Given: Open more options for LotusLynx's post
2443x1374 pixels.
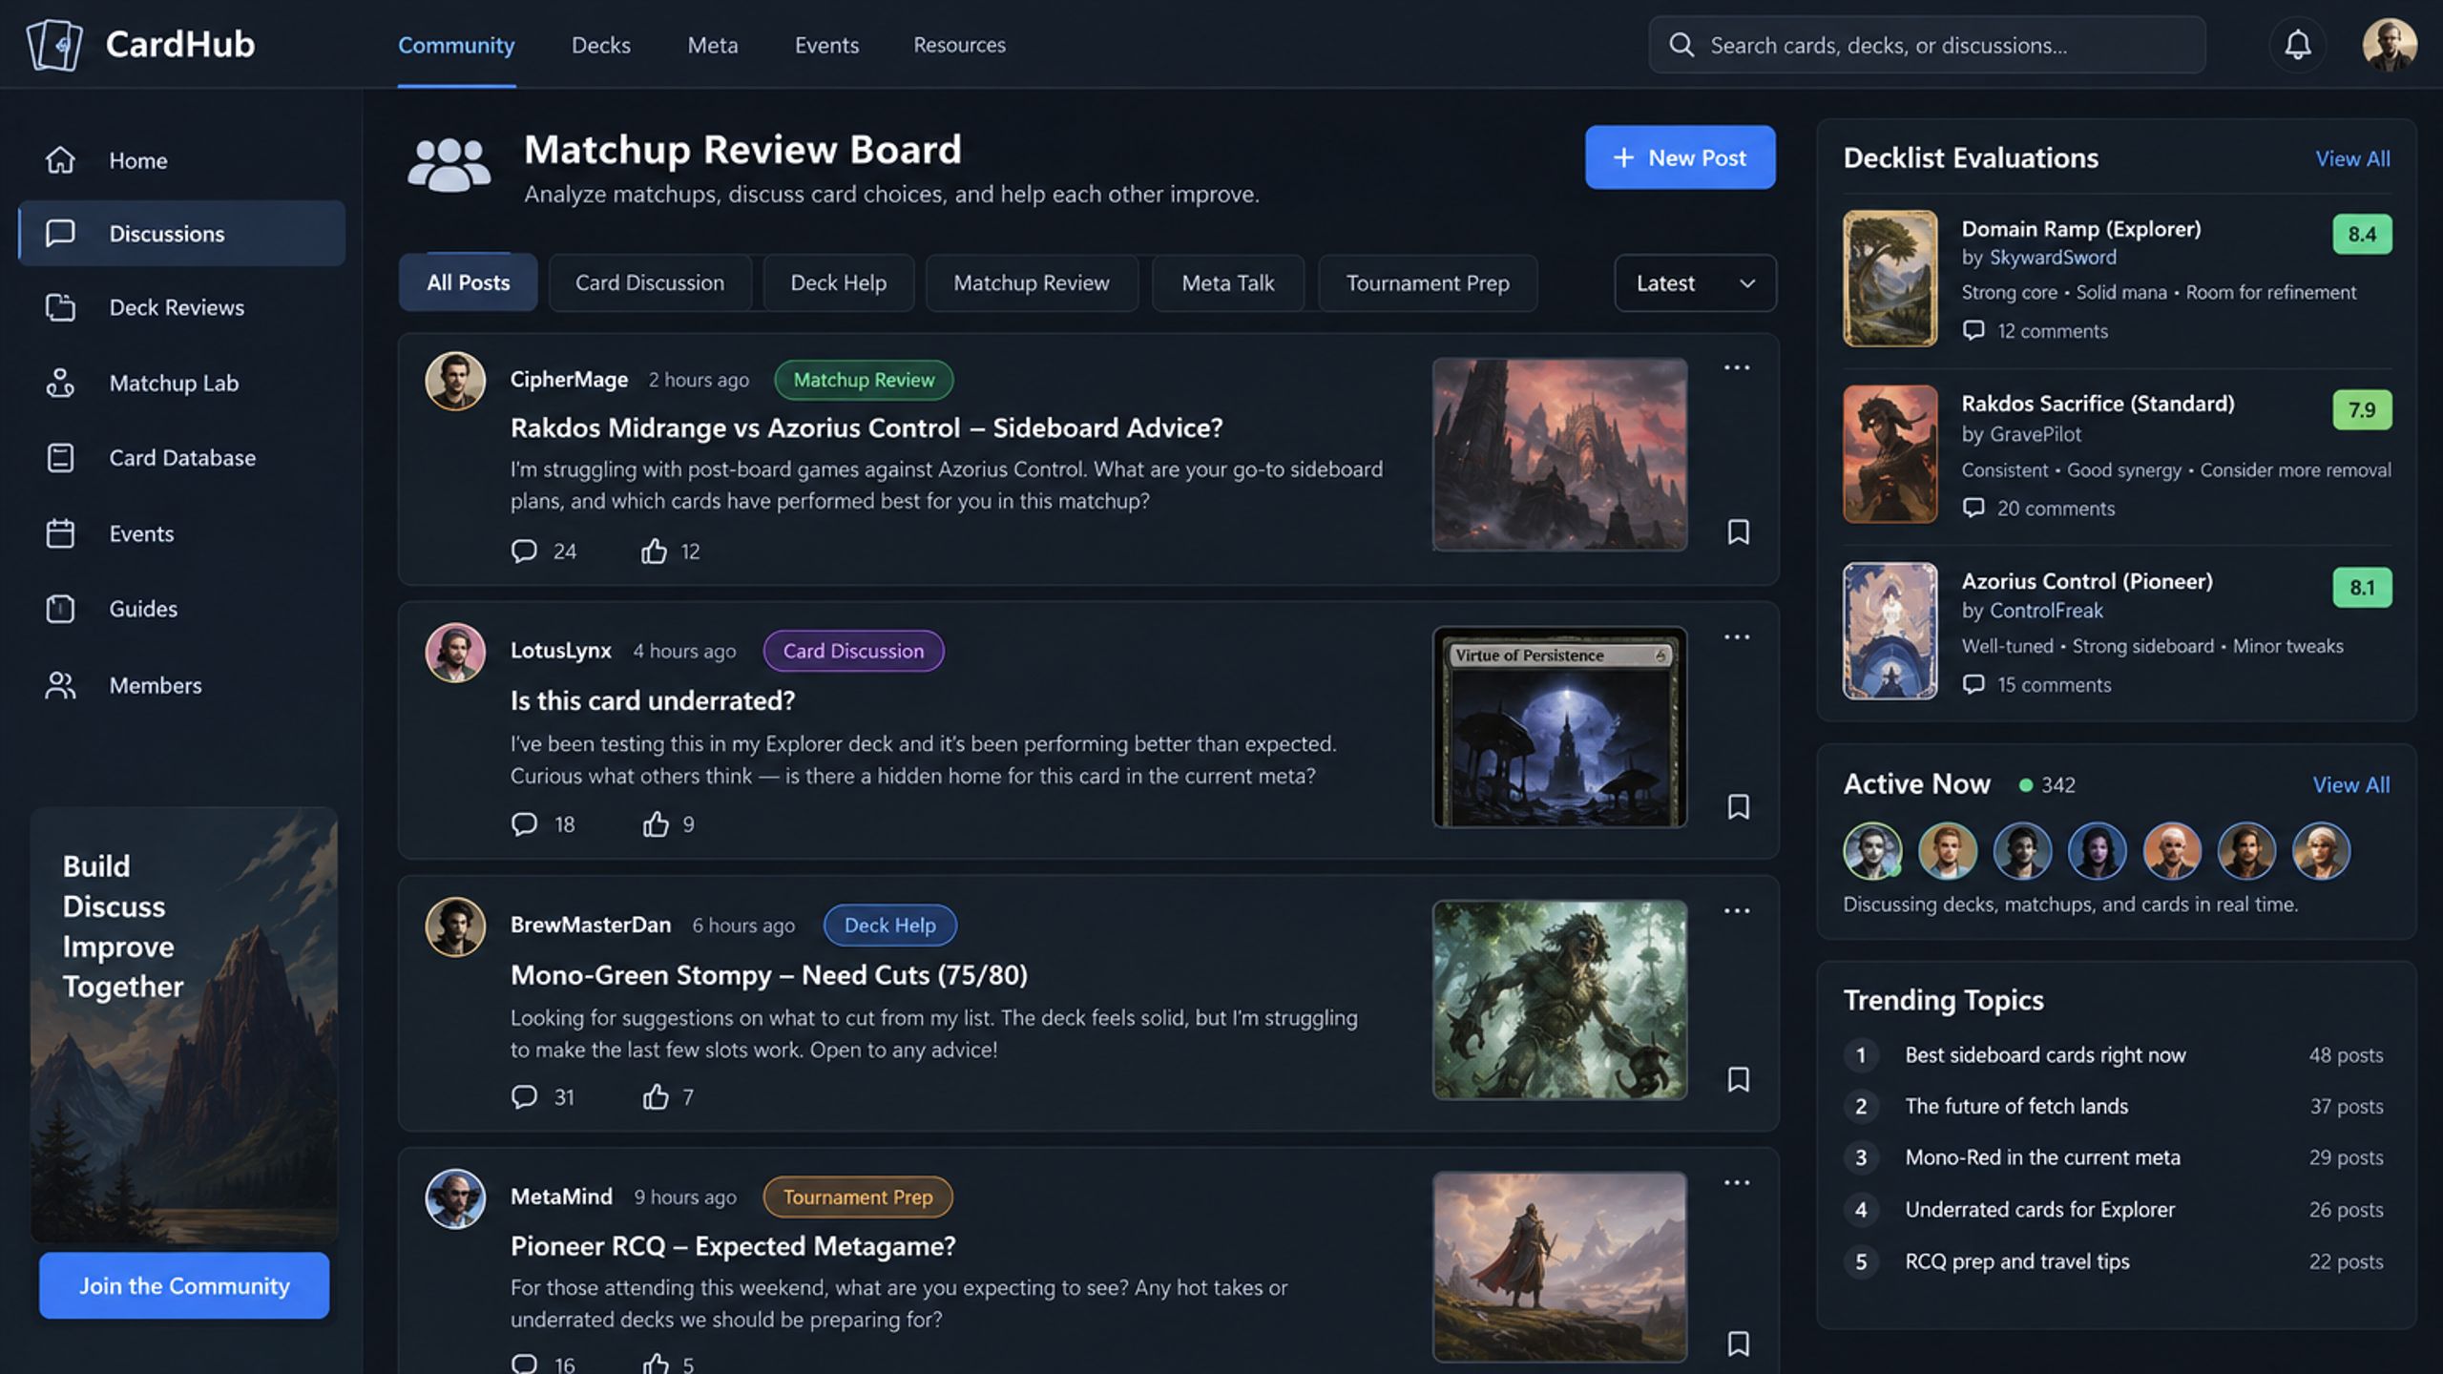Looking at the screenshot, I should 1737,636.
